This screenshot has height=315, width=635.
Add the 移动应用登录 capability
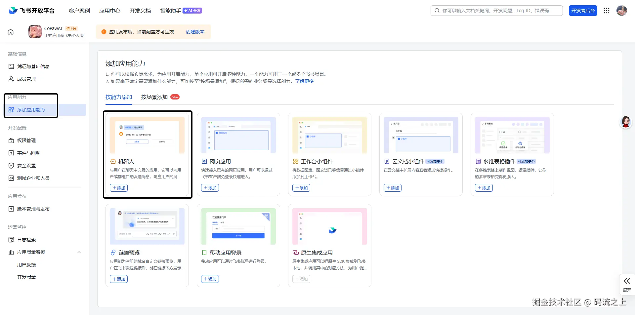click(x=210, y=279)
